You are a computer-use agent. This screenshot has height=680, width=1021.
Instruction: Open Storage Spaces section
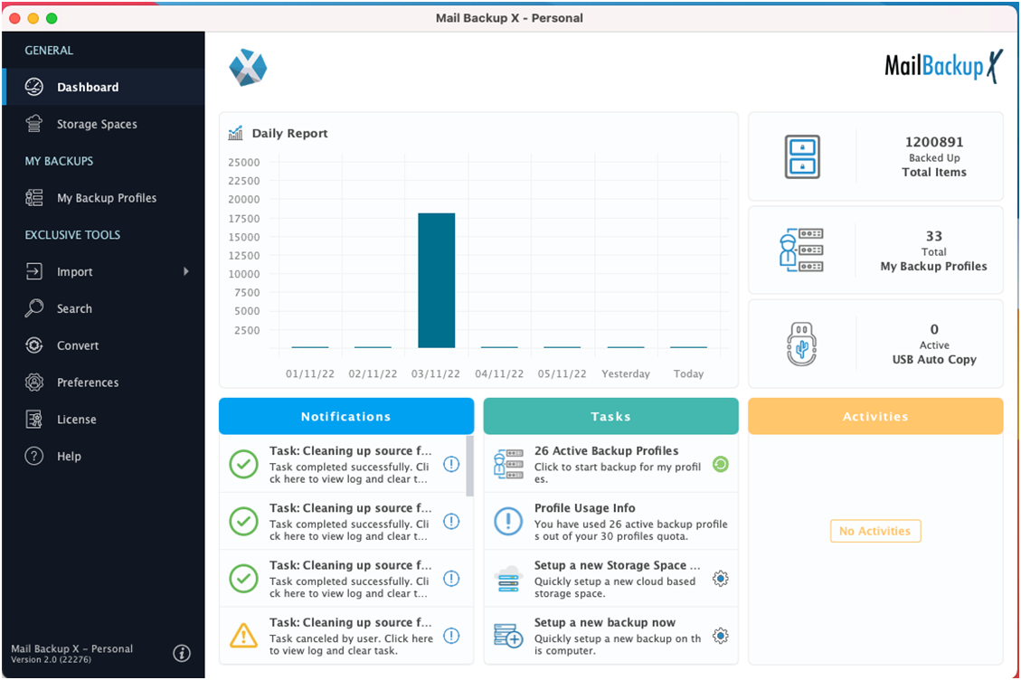(x=103, y=124)
